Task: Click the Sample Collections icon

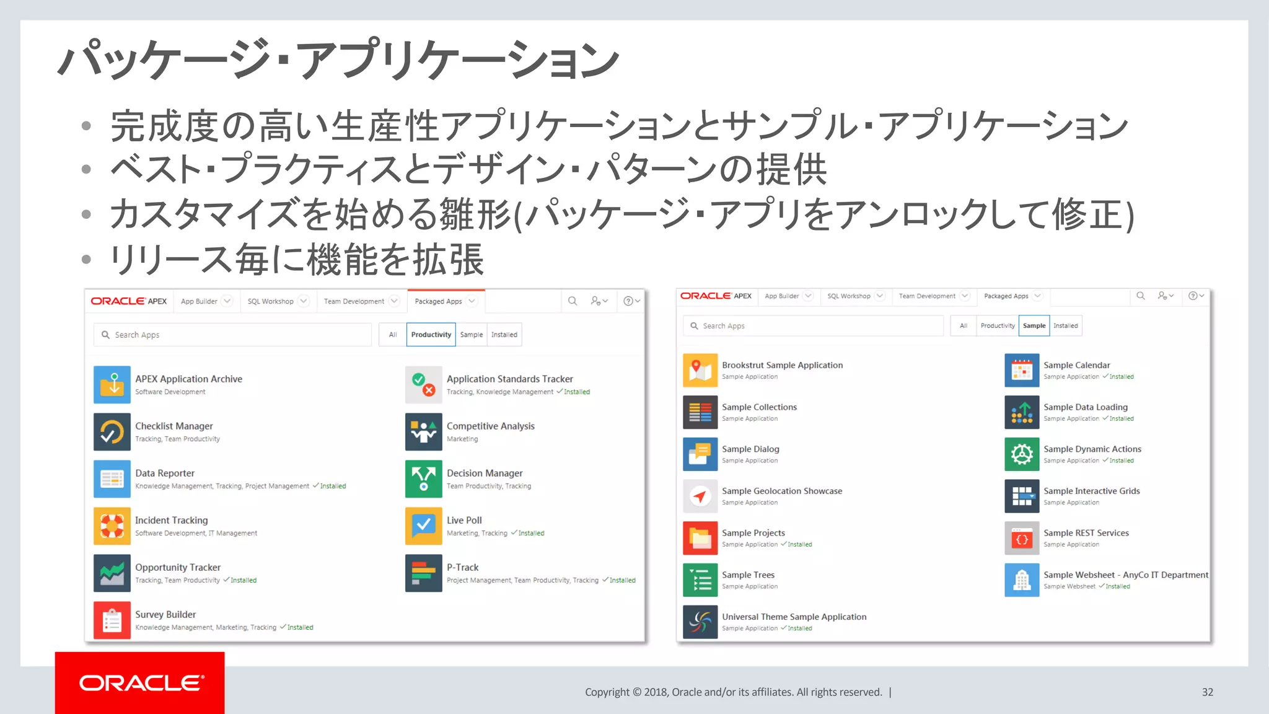Action: [x=700, y=412]
